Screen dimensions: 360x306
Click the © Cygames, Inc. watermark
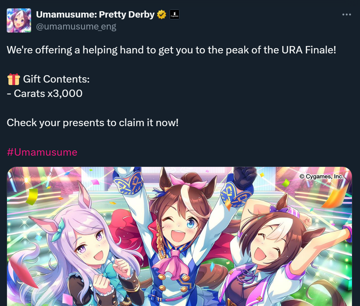click(321, 176)
